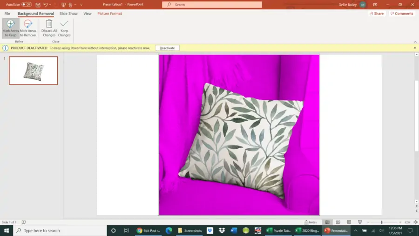Click the Share button
Screen dimensions: 419x236
click(377, 14)
